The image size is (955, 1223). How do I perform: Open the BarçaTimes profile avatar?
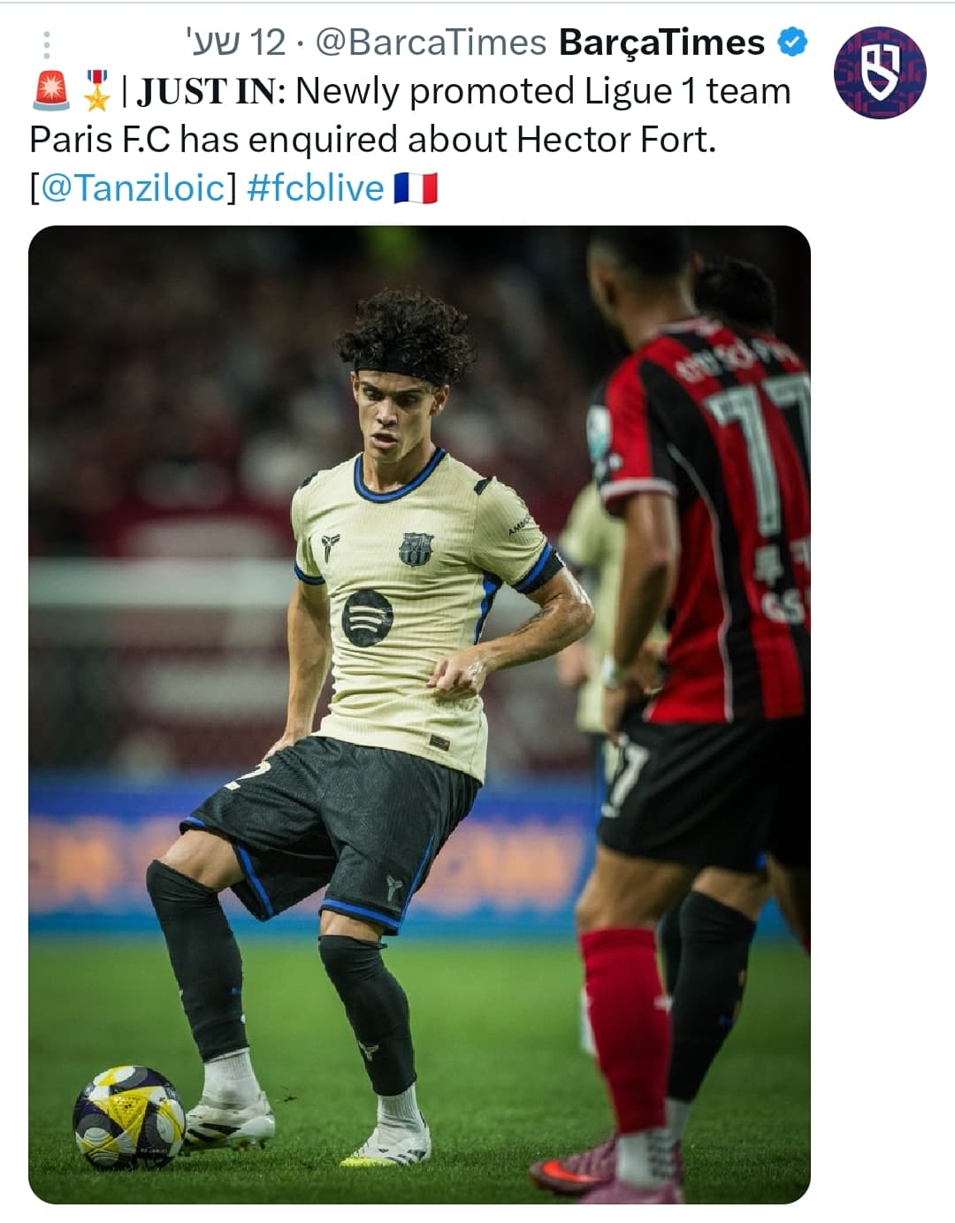point(880,73)
